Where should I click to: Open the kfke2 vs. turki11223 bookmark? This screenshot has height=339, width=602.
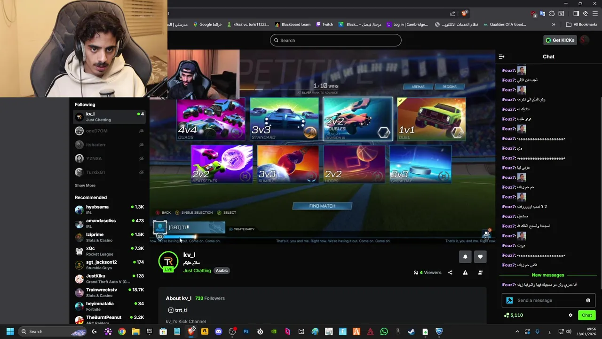click(x=248, y=24)
